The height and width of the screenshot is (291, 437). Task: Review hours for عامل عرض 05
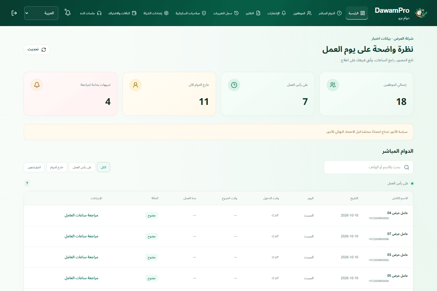click(81, 278)
